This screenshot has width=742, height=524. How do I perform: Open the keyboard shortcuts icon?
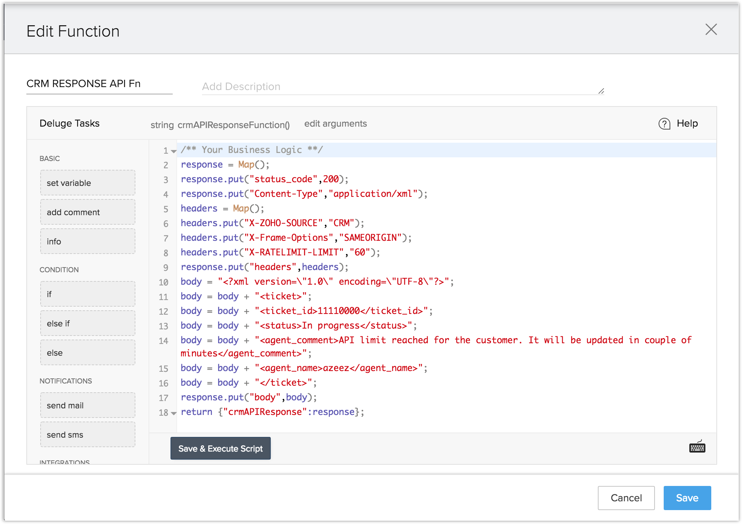point(697,447)
